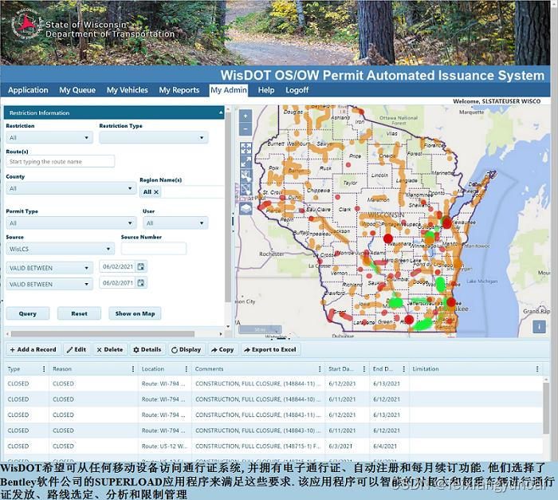This screenshot has height=500, width=558.
Task: Zoom in on the Wisconsin map
Action: 245,116
